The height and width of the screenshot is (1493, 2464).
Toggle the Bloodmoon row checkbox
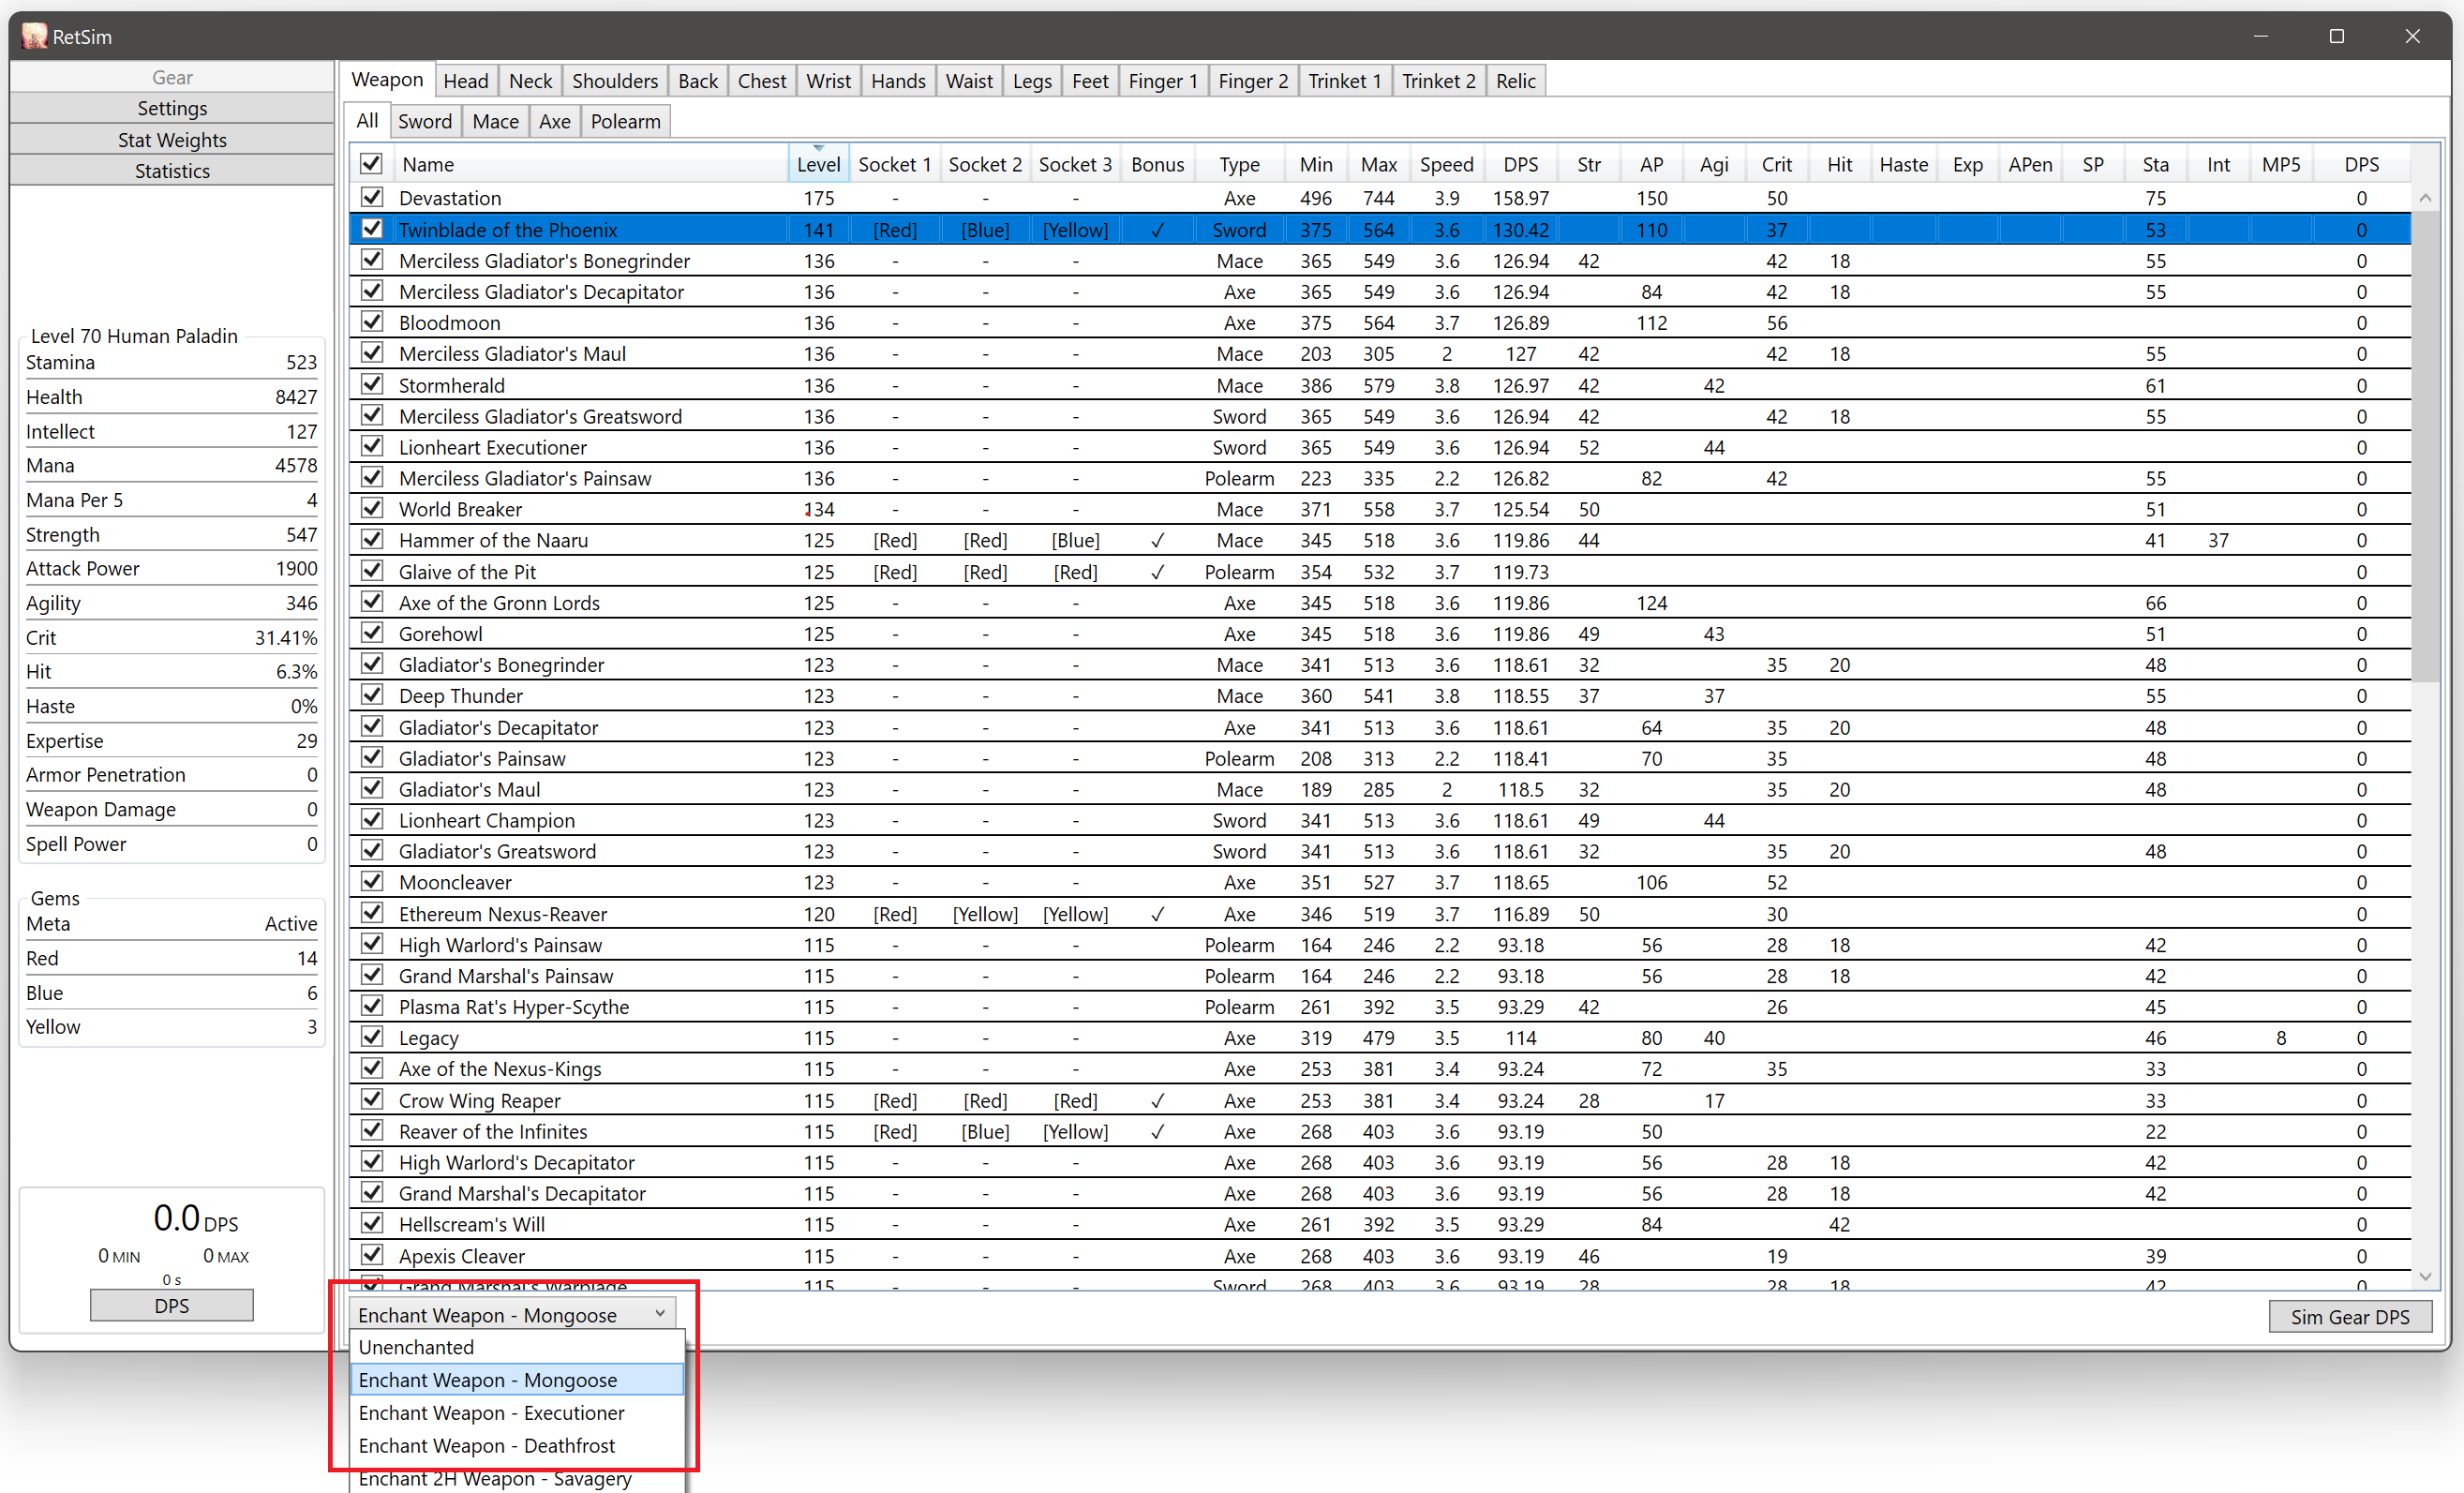coord(371,322)
